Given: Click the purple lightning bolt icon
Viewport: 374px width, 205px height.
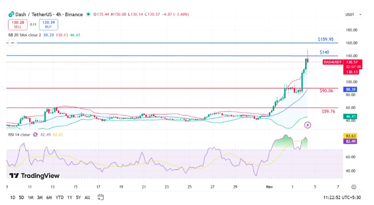Looking at the screenshot, I should [x=308, y=125].
